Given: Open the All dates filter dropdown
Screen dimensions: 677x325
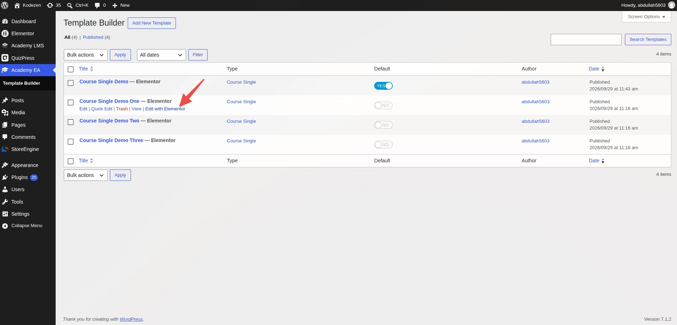Looking at the screenshot, I should tap(161, 55).
